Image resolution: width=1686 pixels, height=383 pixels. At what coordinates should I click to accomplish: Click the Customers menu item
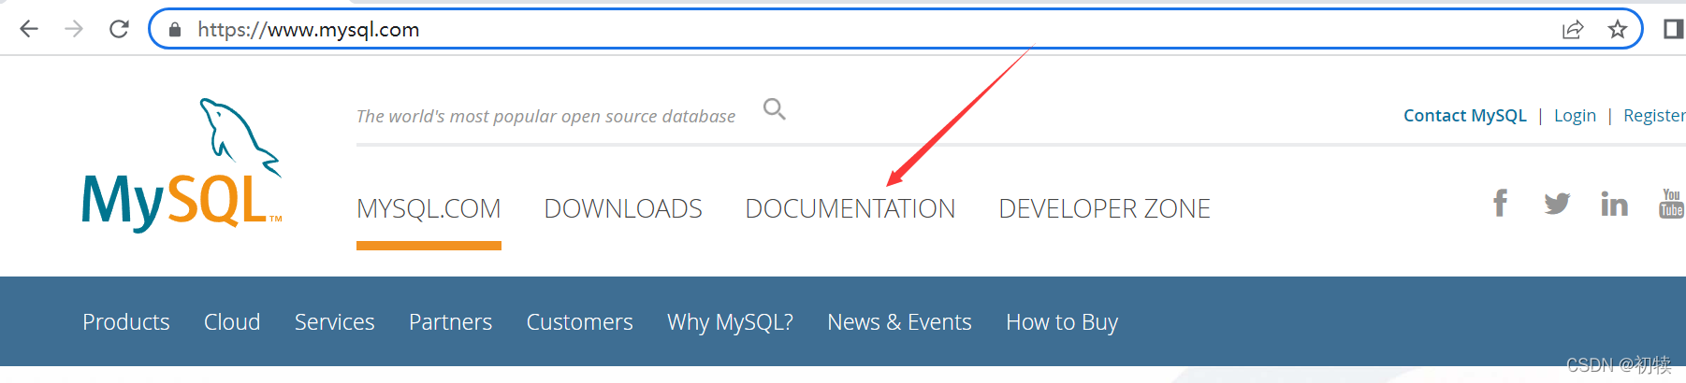click(x=579, y=322)
